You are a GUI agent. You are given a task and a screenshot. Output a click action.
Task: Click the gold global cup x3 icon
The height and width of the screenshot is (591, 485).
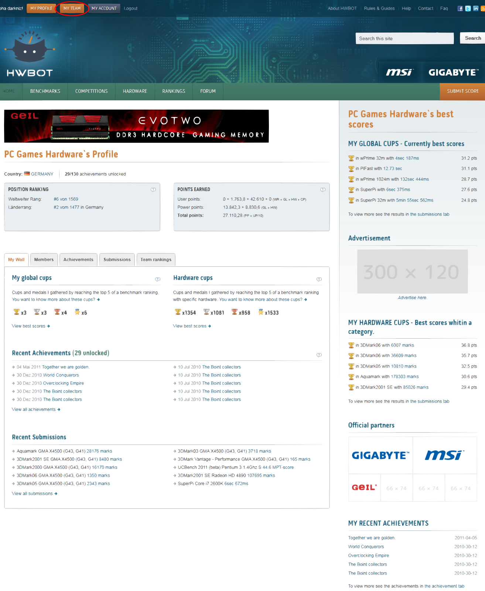point(16,312)
